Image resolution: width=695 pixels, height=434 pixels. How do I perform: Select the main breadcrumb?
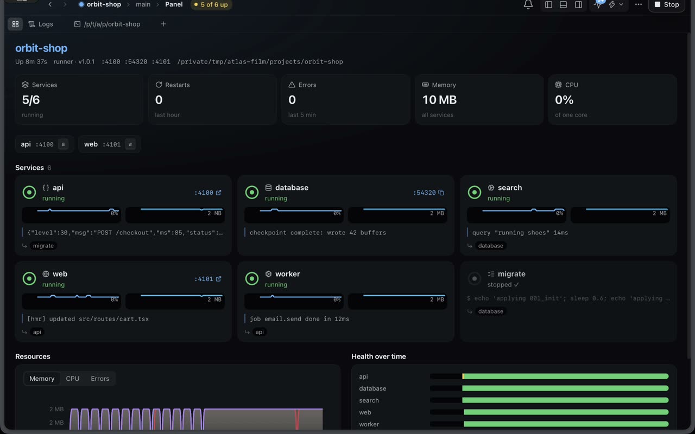[x=143, y=4]
